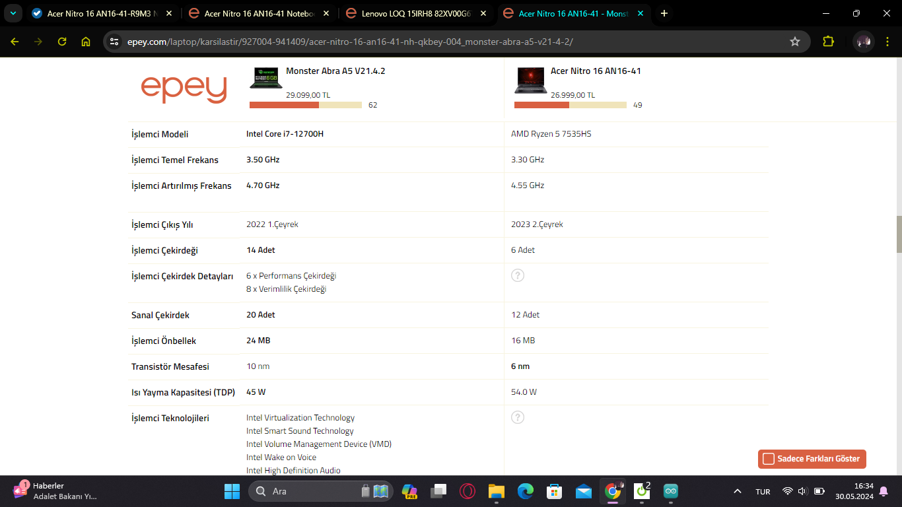The height and width of the screenshot is (507, 902).
Task: Open the Monster Abra A5 V21.4.2 product link
Action: click(335, 71)
